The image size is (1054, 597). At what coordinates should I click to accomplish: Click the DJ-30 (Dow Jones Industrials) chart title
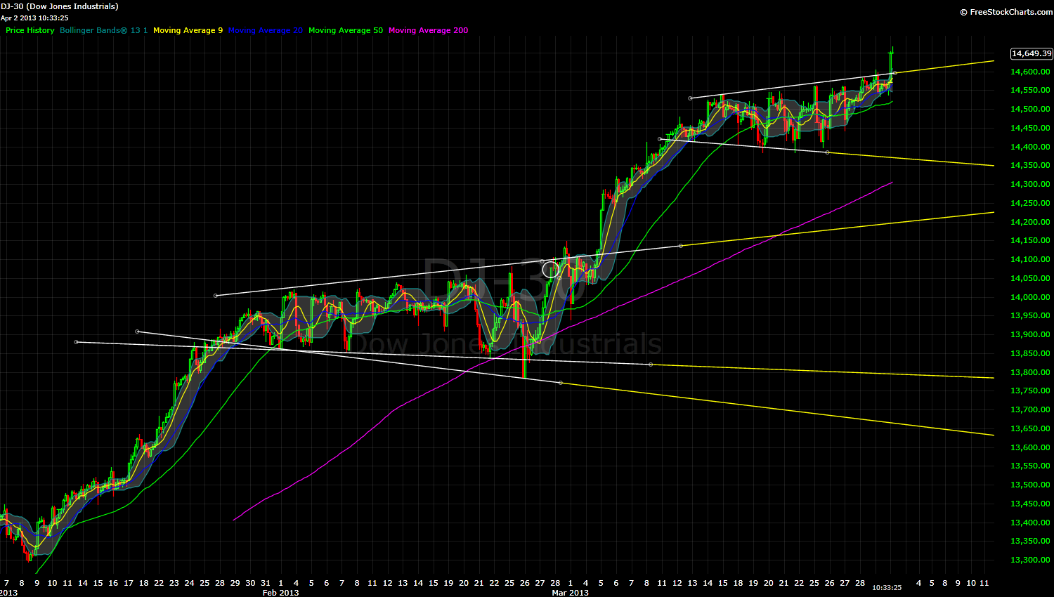(59, 6)
